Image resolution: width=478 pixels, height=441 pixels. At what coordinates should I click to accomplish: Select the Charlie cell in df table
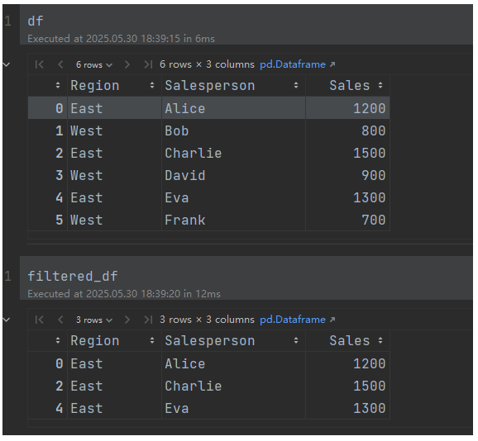click(233, 153)
